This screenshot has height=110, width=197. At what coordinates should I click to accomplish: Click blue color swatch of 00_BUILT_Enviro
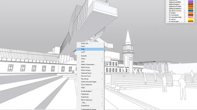pyautogui.click(x=191, y=11)
